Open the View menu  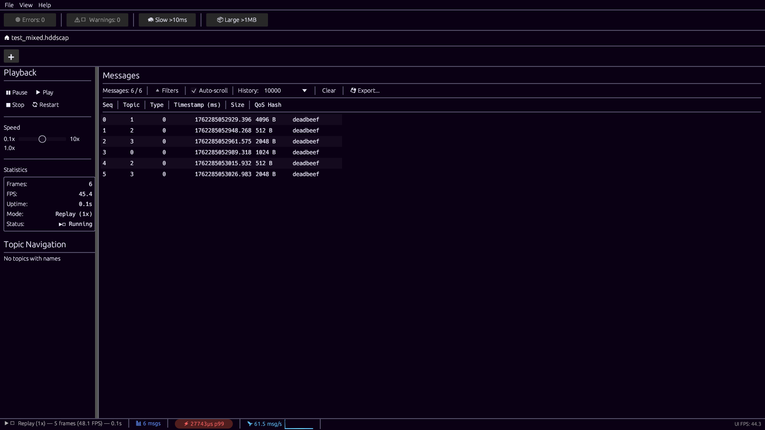(26, 5)
